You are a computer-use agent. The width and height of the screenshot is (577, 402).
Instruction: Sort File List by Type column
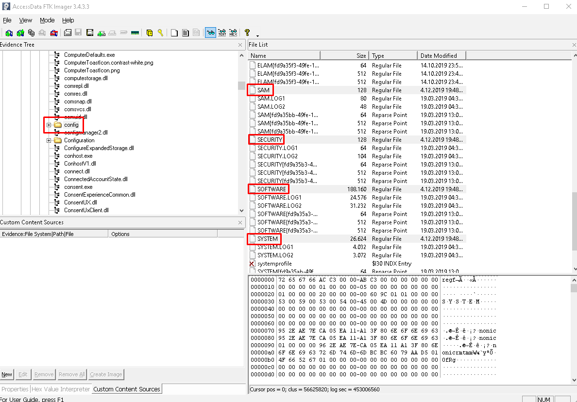click(393, 55)
